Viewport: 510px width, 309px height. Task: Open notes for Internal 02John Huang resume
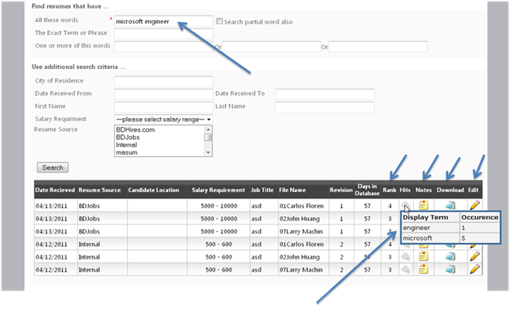click(x=423, y=256)
